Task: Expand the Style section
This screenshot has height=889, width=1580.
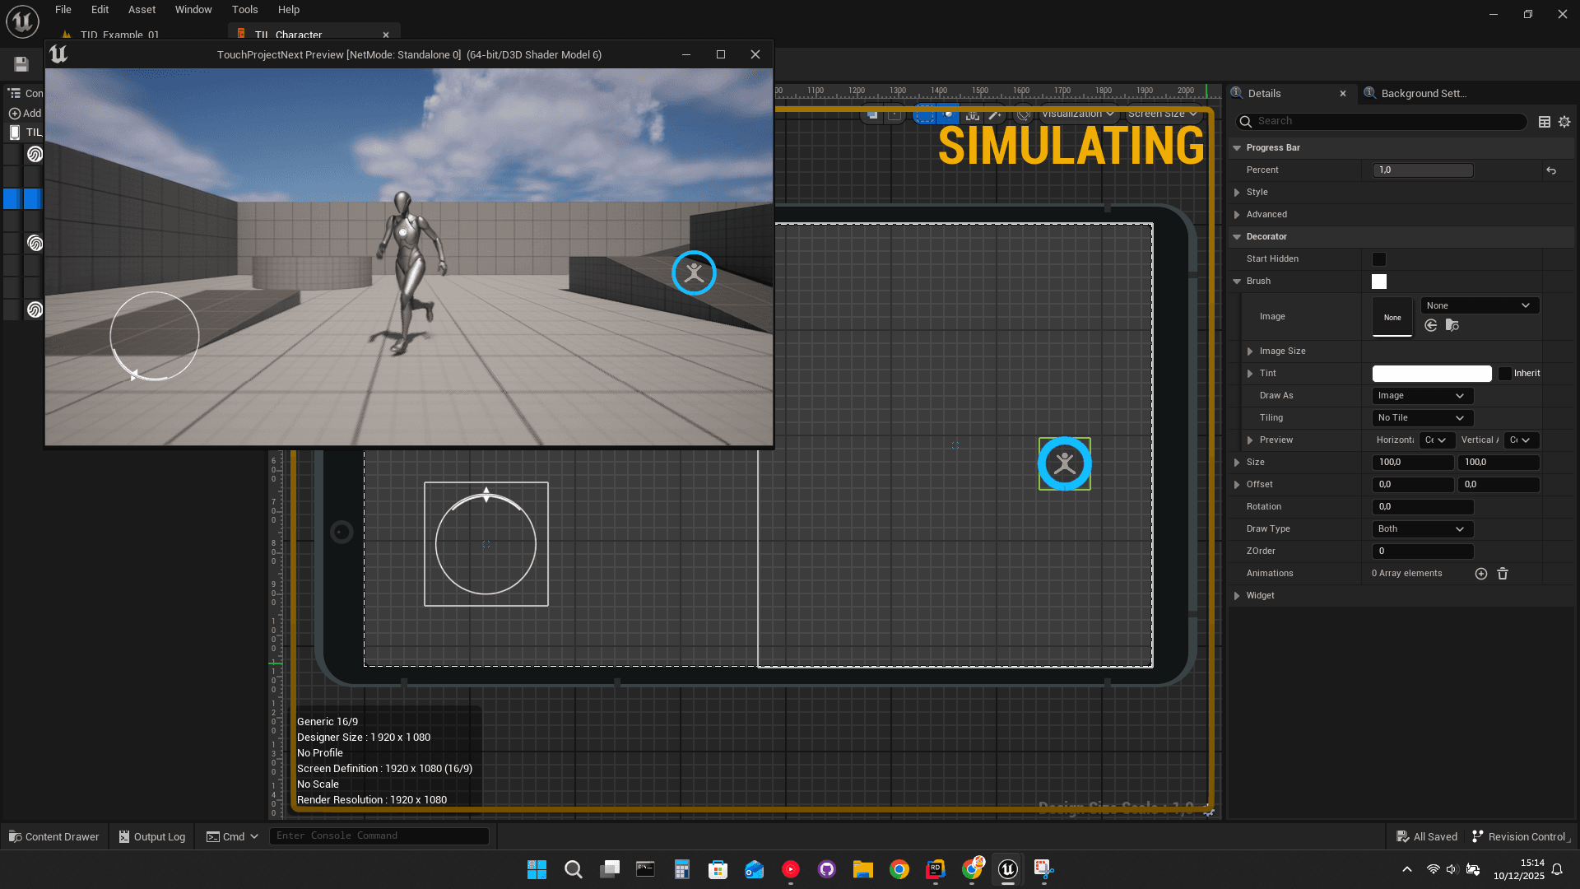Action: [1237, 193]
